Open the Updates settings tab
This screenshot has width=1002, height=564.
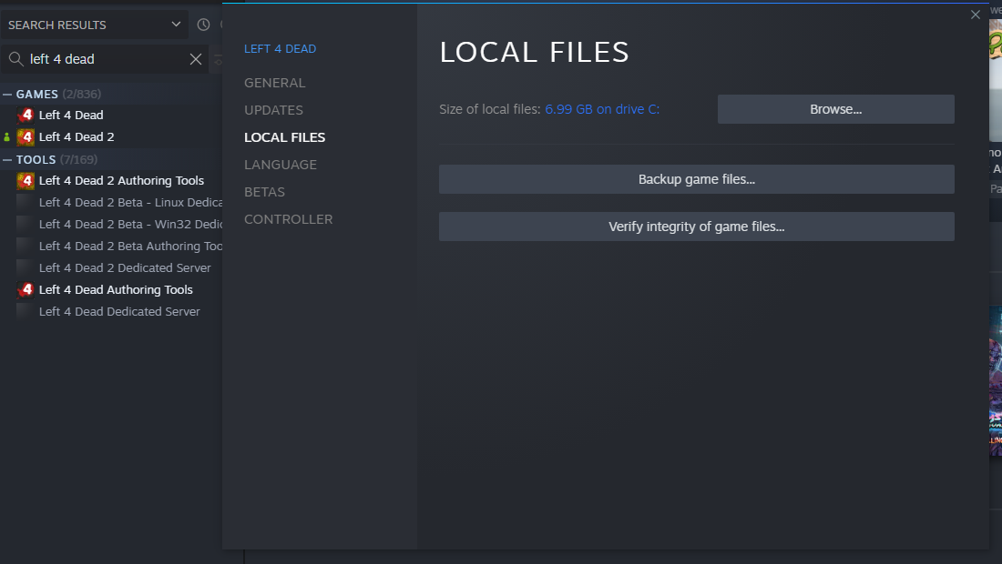click(273, 110)
